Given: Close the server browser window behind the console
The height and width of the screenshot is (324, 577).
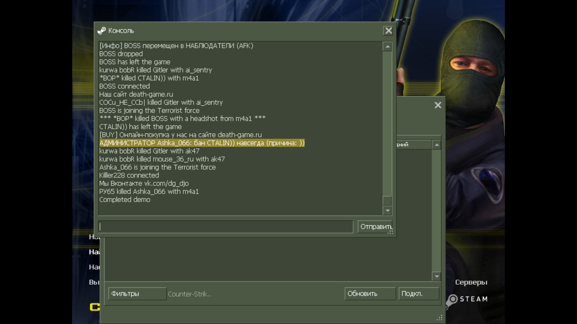Looking at the screenshot, I should [x=438, y=105].
